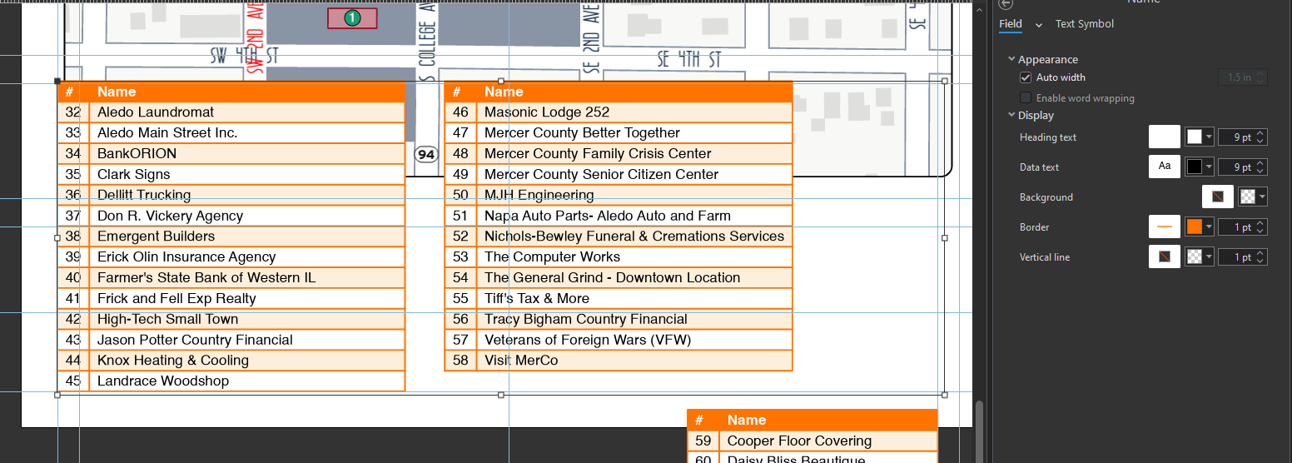Select Jason Potter Country Financial row
This screenshot has height=463, width=1292.
click(231, 340)
